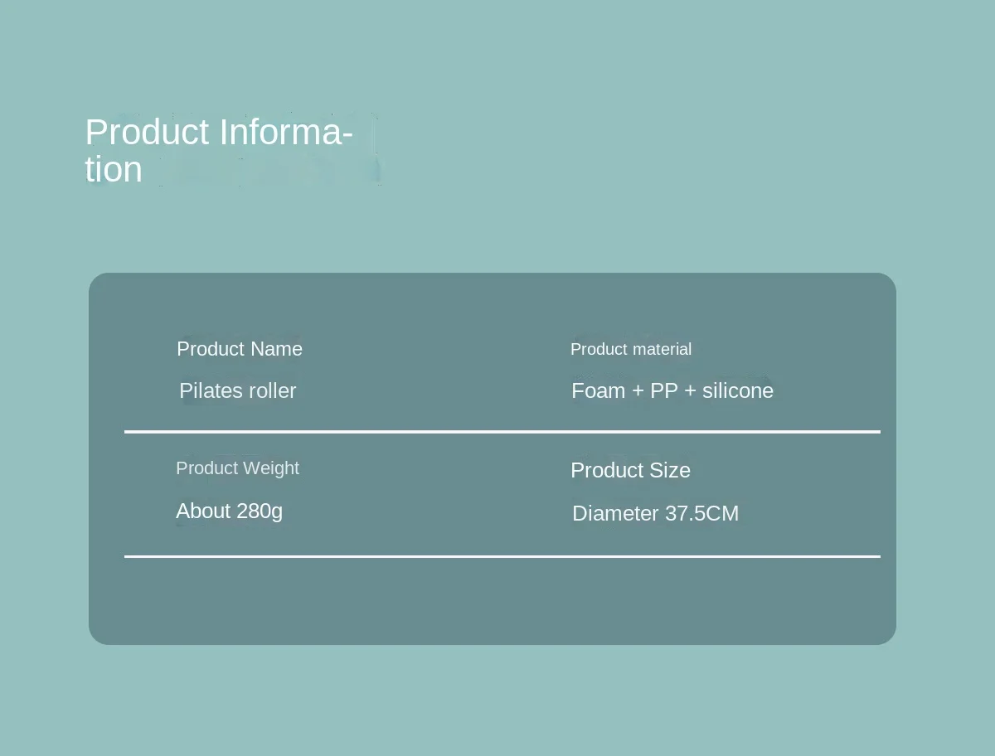Screen dimensions: 995x756
Task: Click the word "Foam" in material value
Action: [x=599, y=390]
